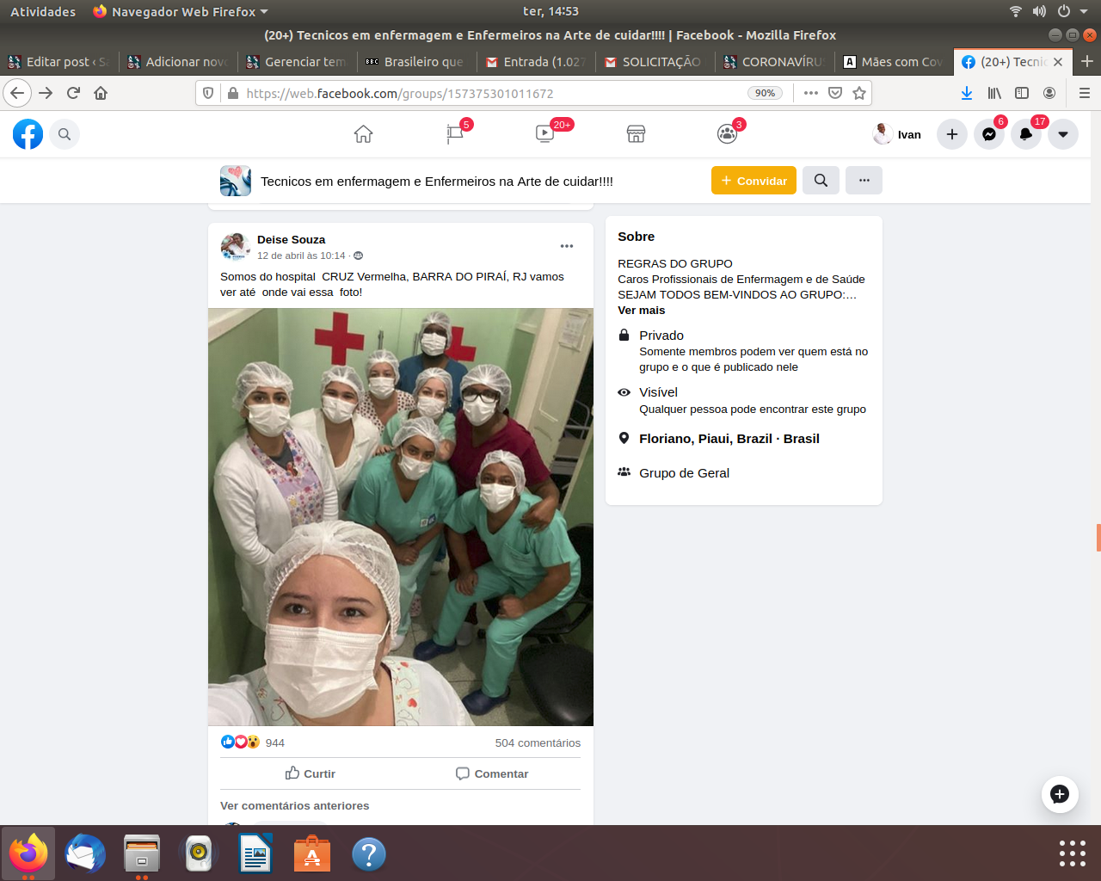
Task: Open Thunderbird Mail from the dock
Action: point(85,854)
